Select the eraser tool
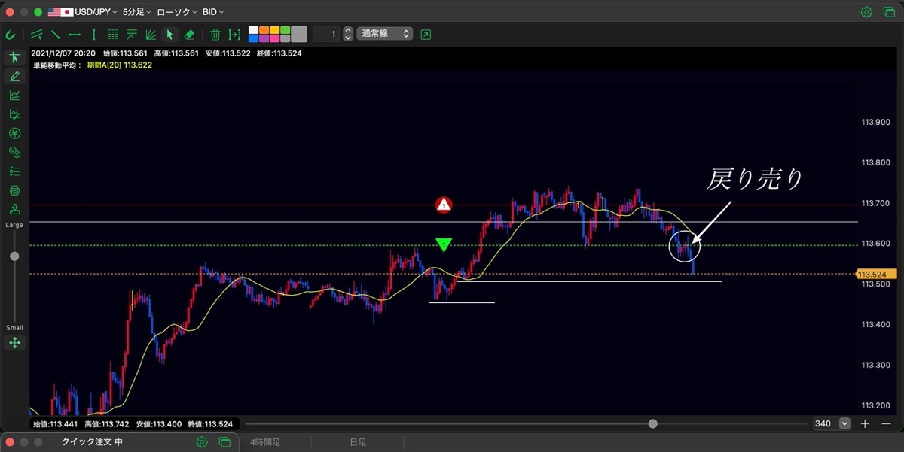904x452 pixels. [189, 34]
